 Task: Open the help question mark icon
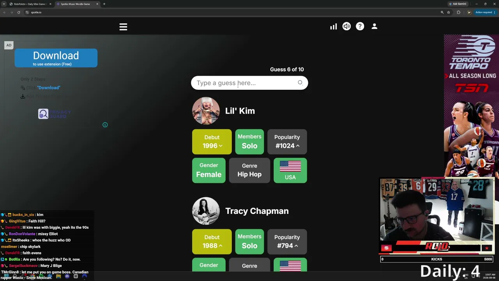tap(360, 26)
